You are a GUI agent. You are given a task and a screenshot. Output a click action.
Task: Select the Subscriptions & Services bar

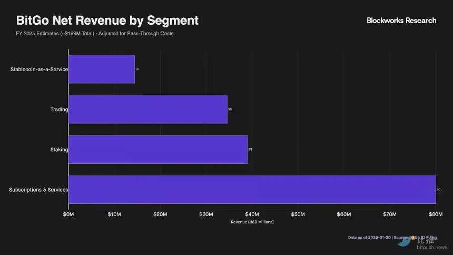[252, 189]
